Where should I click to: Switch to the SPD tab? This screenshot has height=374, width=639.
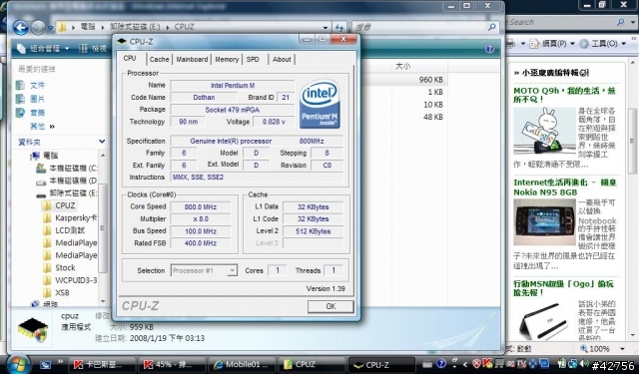[253, 60]
